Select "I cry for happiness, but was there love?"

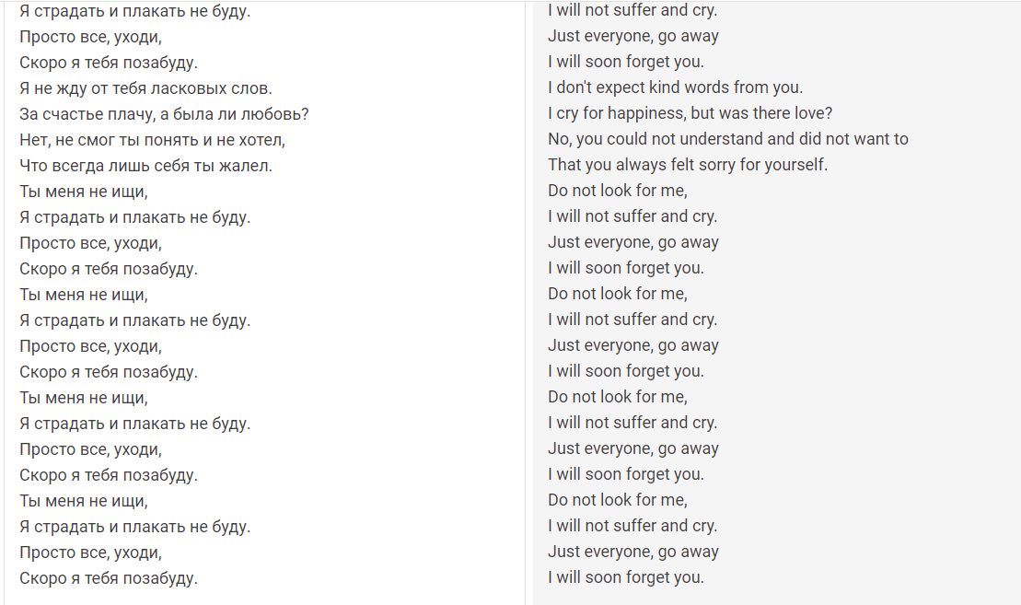click(690, 113)
